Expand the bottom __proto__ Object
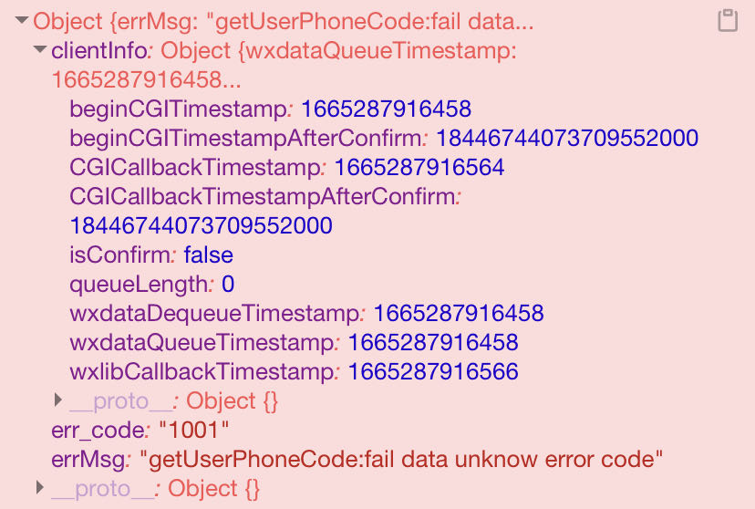The image size is (755, 509). pyautogui.click(x=40, y=487)
